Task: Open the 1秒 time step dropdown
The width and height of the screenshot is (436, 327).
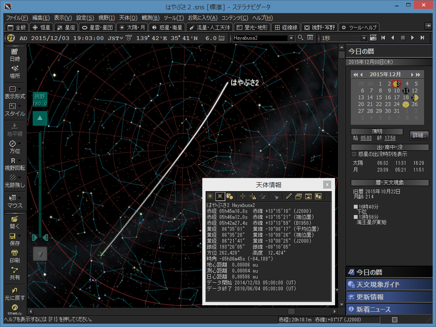Action: (x=364, y=38)
